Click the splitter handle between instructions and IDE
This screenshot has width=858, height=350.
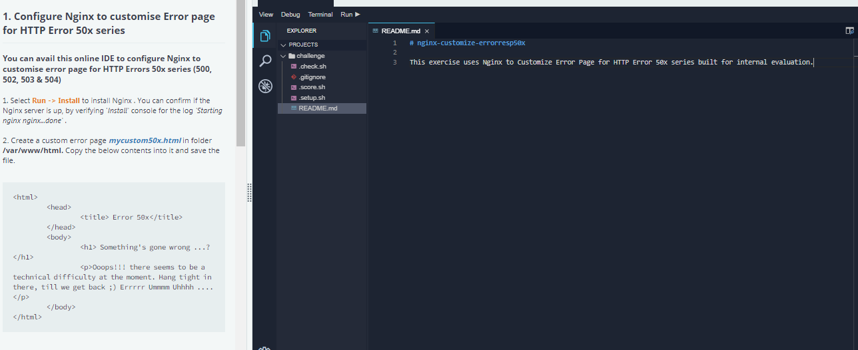(x=249, y=192)
